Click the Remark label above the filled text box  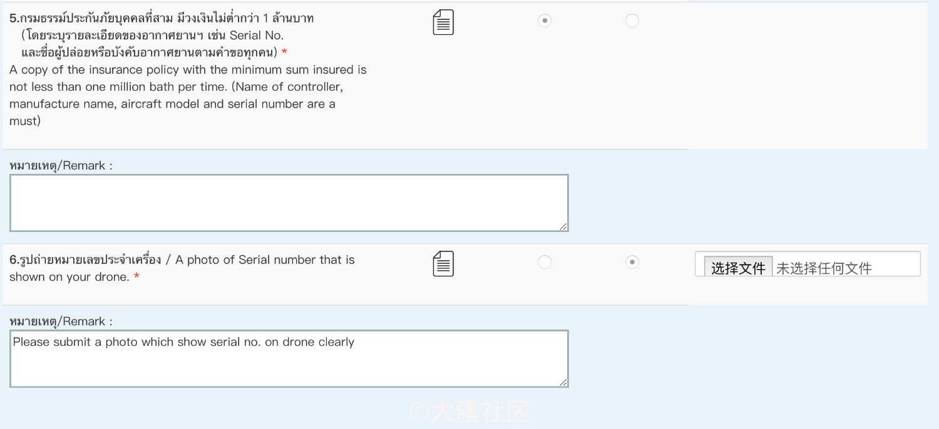click(x=61, y=321)
